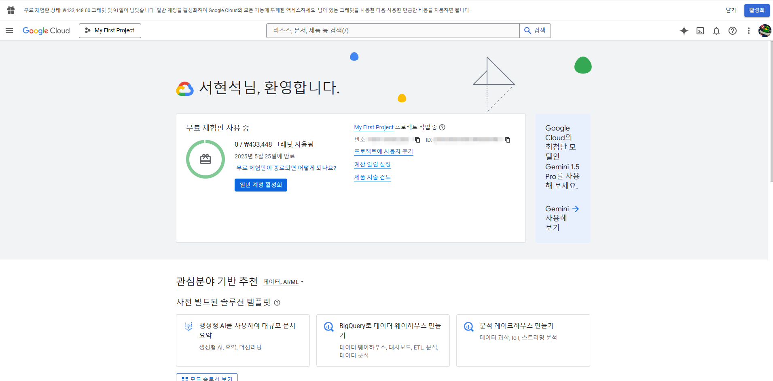The image size is (773, 381).
Task: Click the Google Cloud icon beside welcome heading
Action: pos(185,88)
